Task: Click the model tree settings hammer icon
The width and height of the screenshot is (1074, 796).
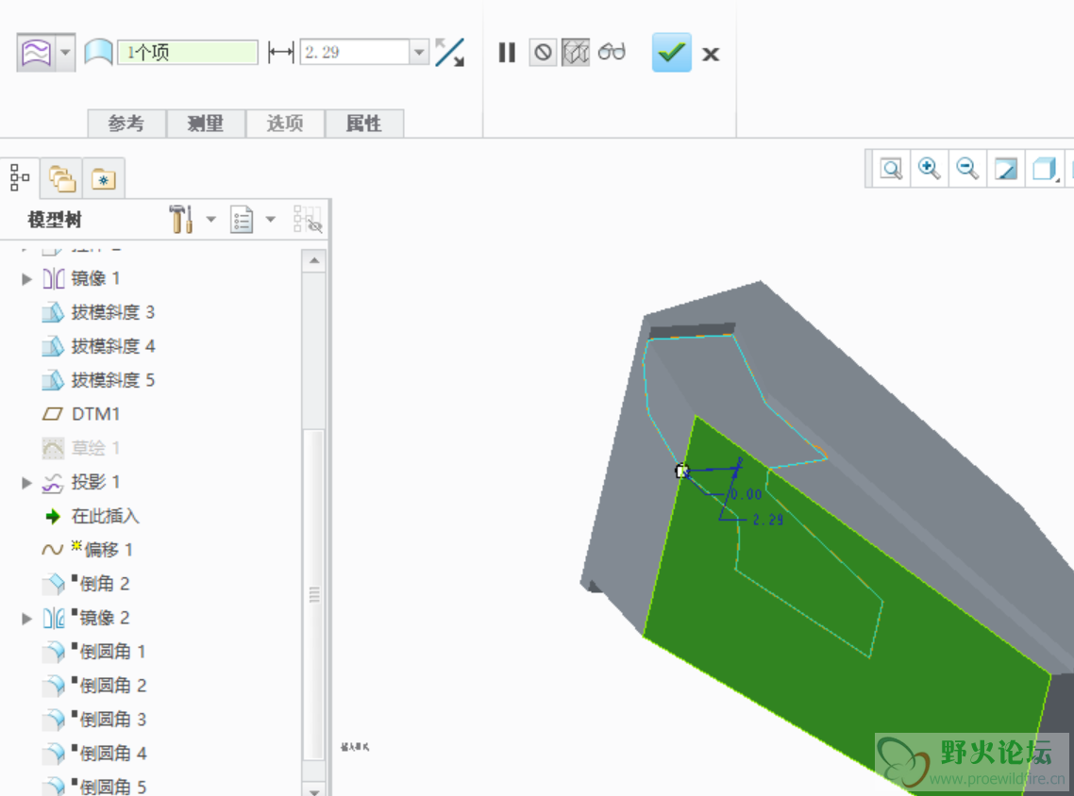Action: pyautogui.click(x=181, y=219)
